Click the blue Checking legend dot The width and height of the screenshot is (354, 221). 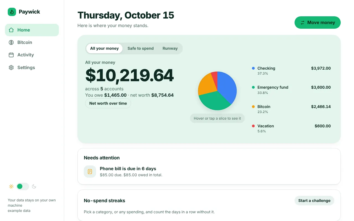[x=253, y=68]
